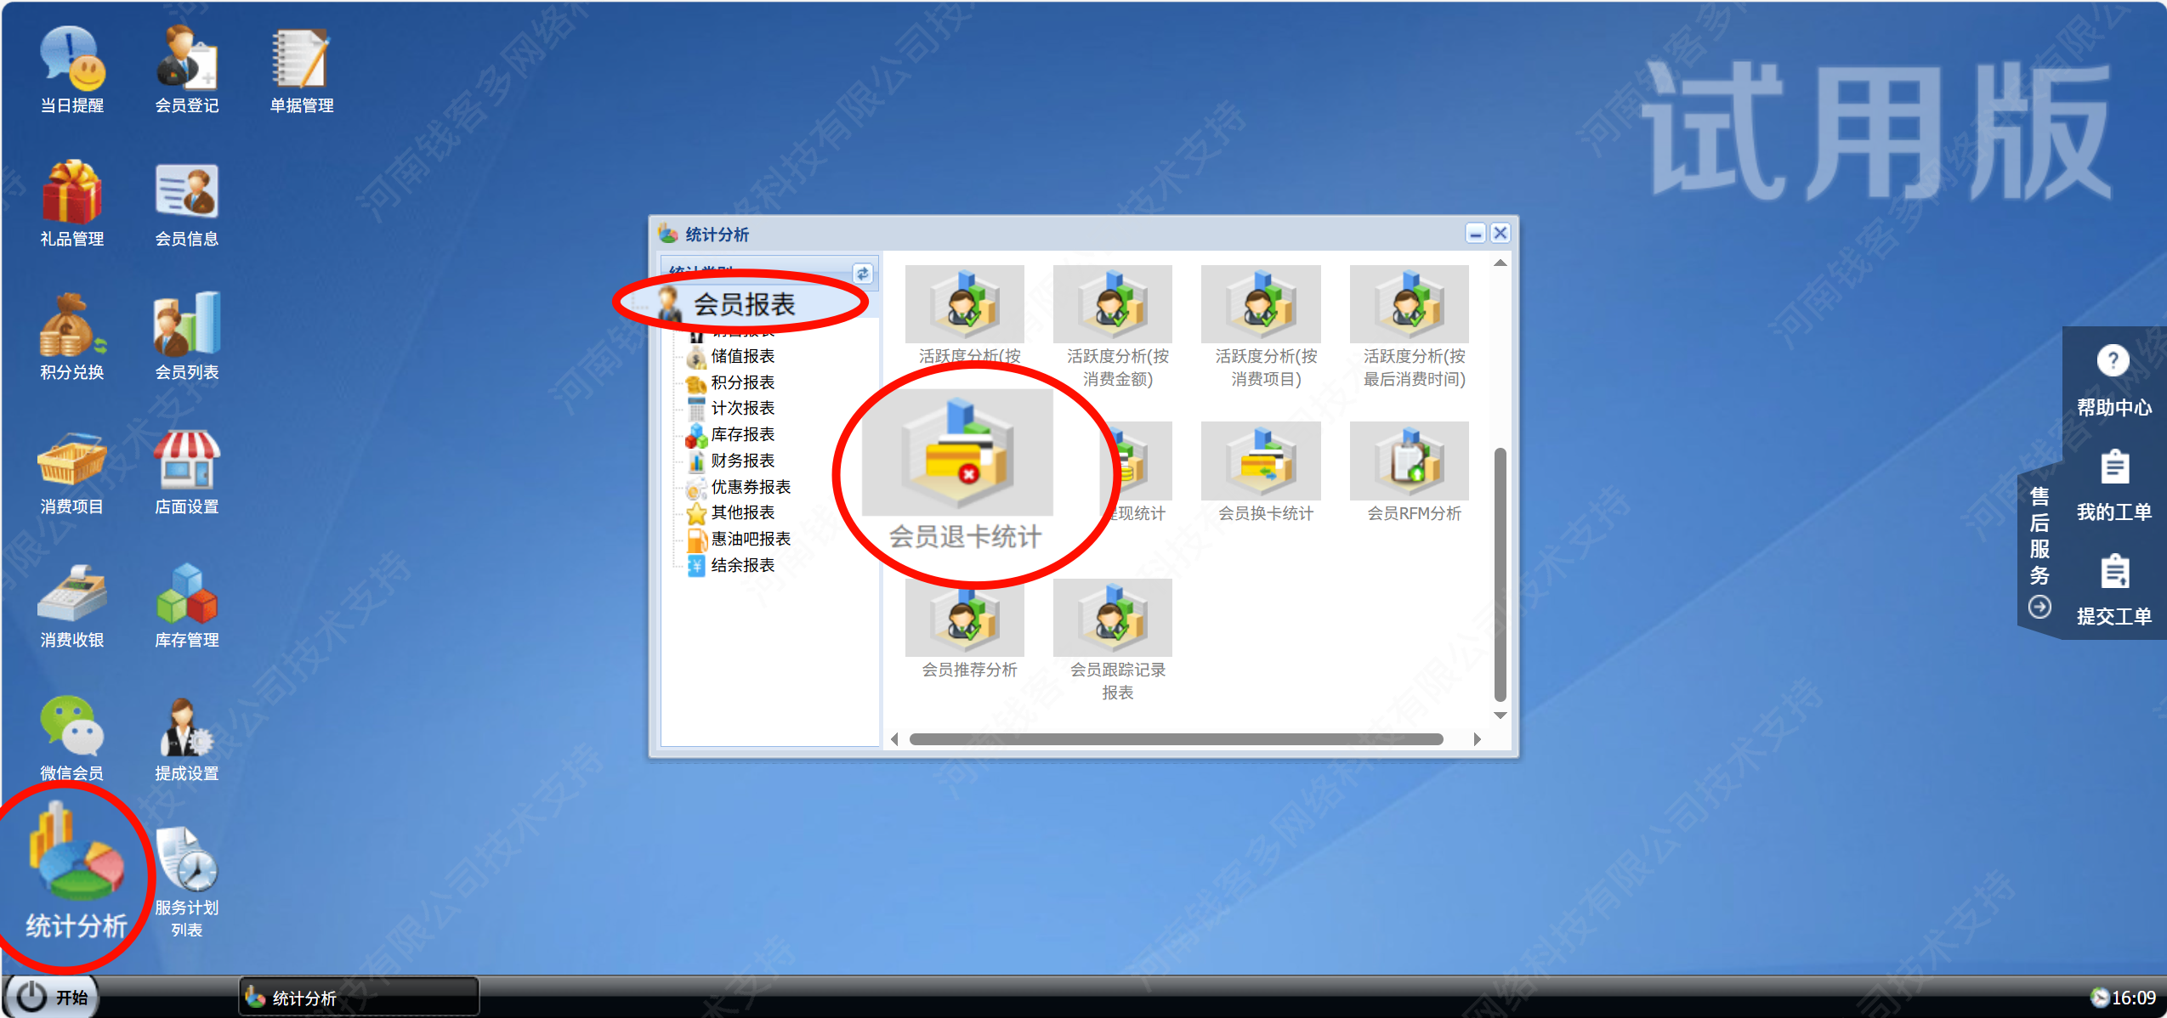Select 会员报表 in the tree
Viewport: 2167px width, 1018px height.
[x=744, y=304]
